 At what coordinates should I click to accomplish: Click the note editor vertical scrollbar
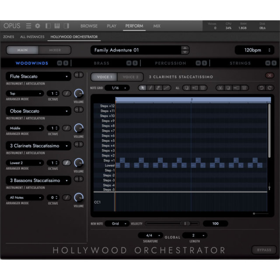[x=269, y=130]
